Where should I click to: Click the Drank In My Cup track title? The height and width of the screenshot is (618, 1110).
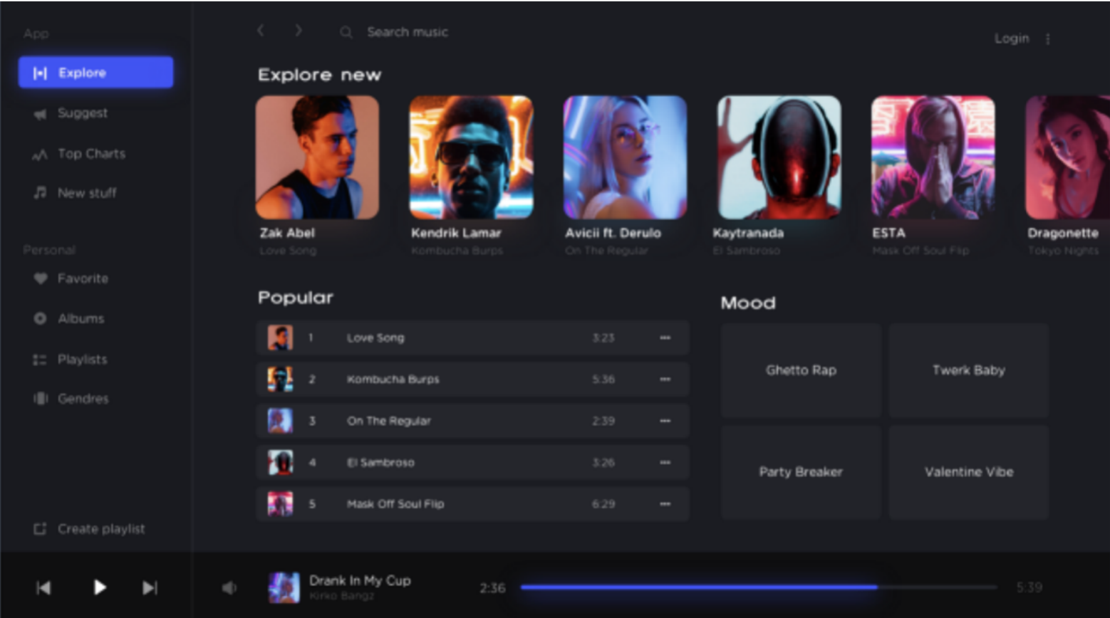tap(360, 580)
